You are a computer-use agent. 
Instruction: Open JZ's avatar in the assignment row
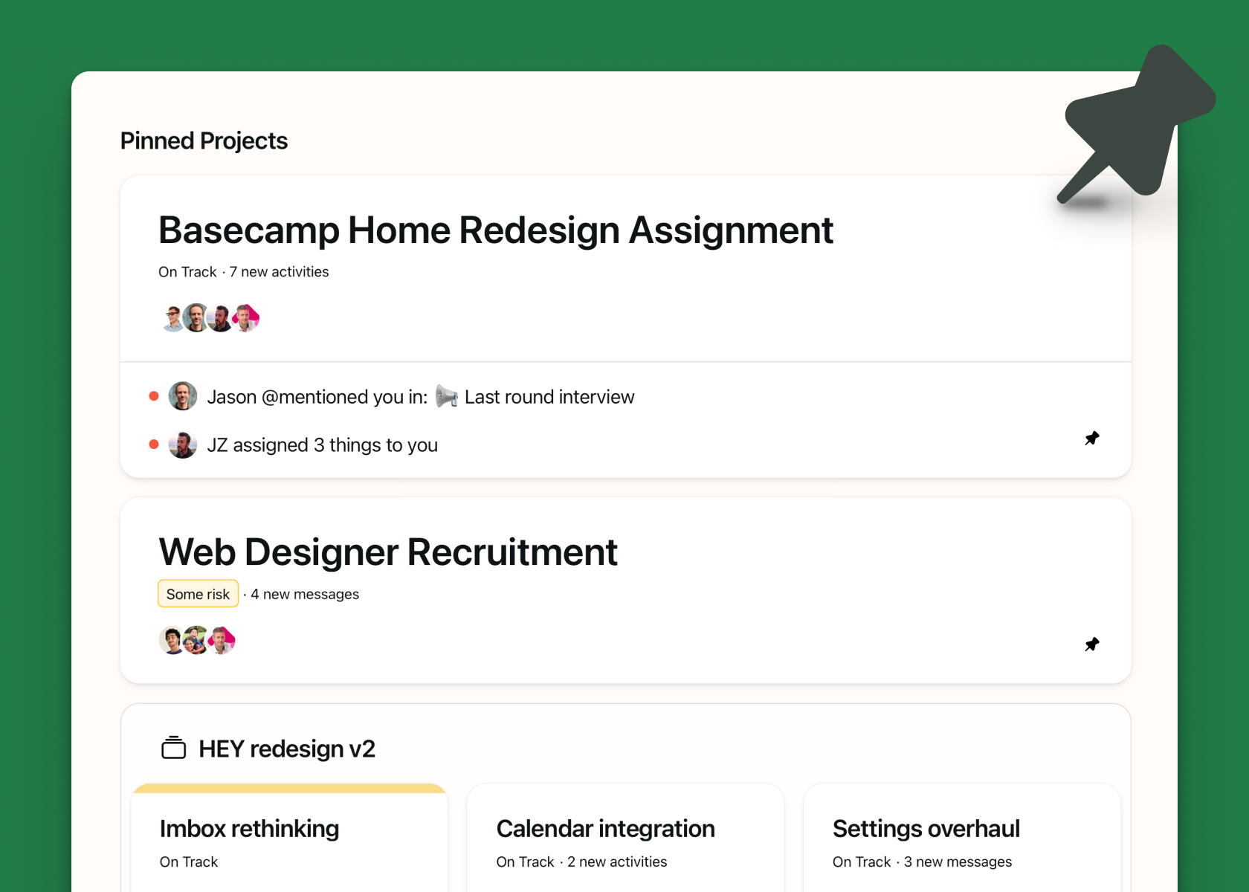click(183, 445)
